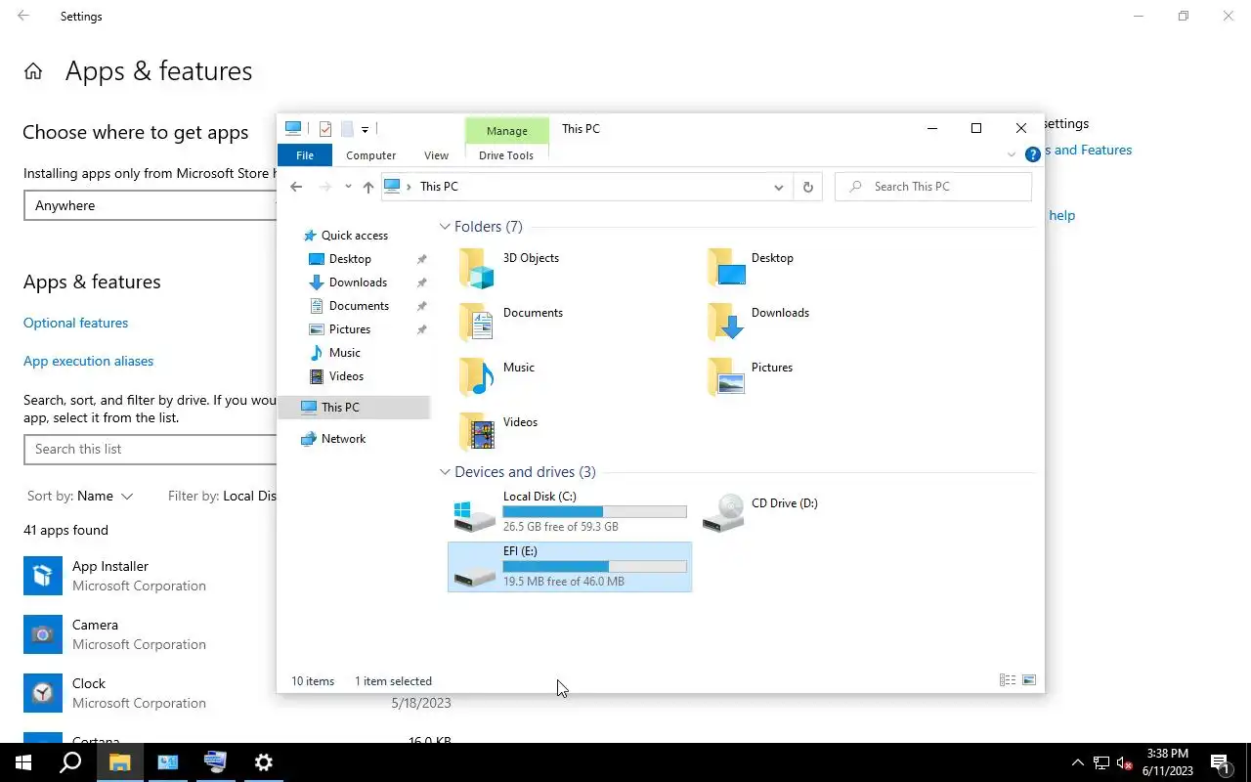Open the Drive Tools tab

[x=506, y=155]
